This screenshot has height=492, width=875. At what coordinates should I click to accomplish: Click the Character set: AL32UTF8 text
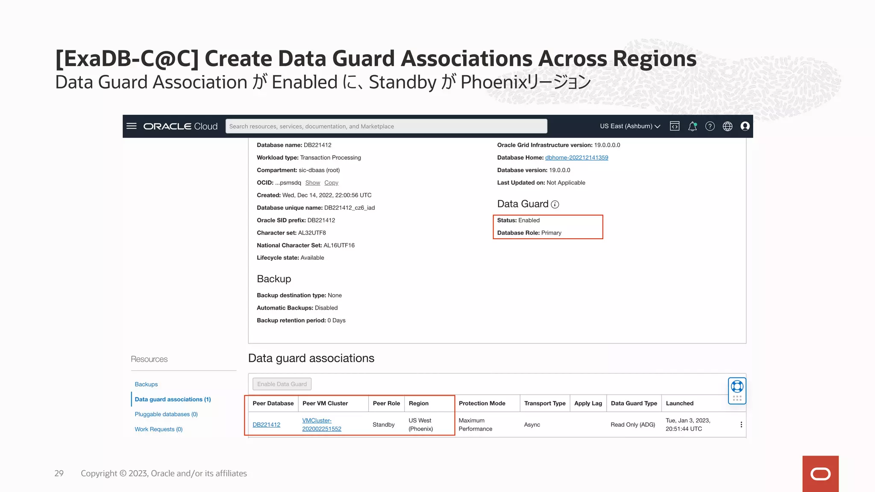291,233
